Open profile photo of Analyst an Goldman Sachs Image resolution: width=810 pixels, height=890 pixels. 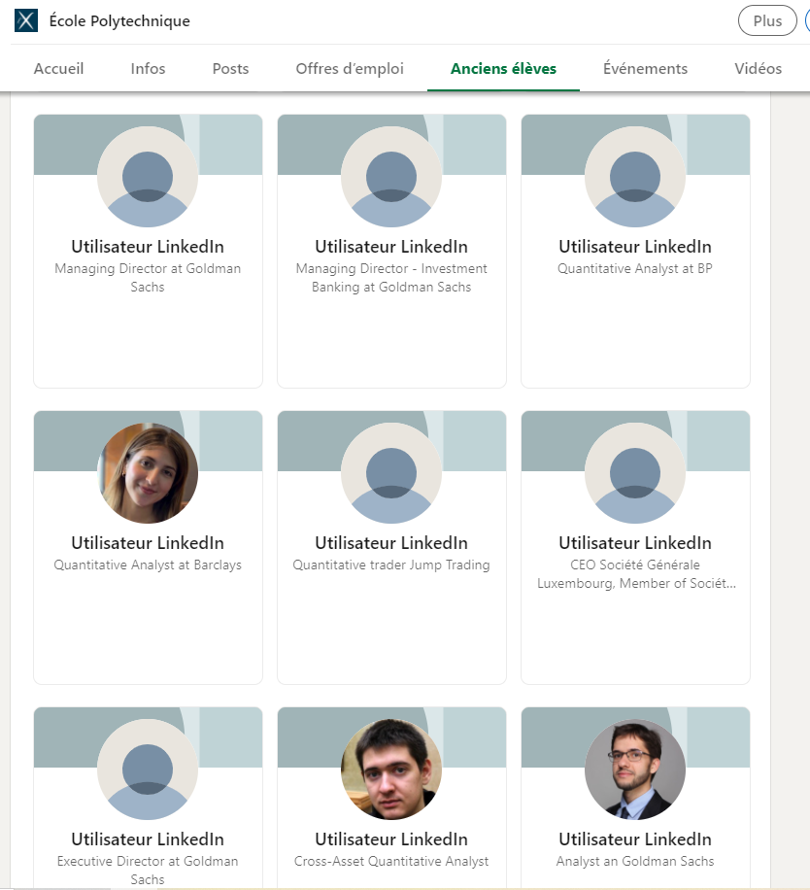pyautogui.click(x=635, y=770)
